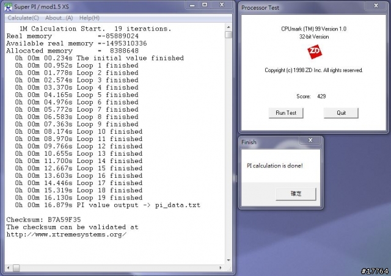Viewport: 391px width, 276px height.
Task: Open the About...(A) menu
Action: pyautogui.click(x=59, y=18)
